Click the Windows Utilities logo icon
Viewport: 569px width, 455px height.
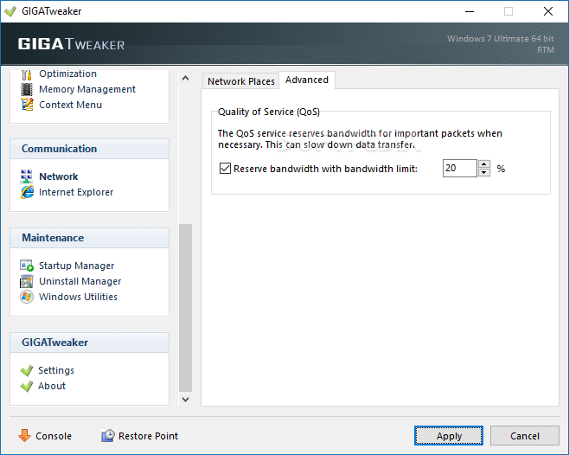click(x=27, y=297)
